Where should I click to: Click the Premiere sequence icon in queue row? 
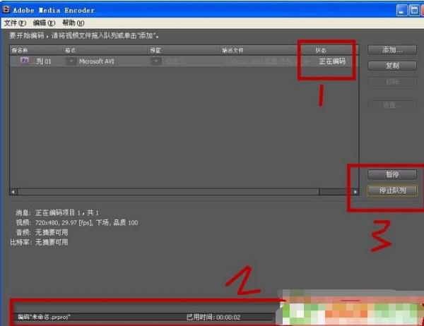point(24,61)
